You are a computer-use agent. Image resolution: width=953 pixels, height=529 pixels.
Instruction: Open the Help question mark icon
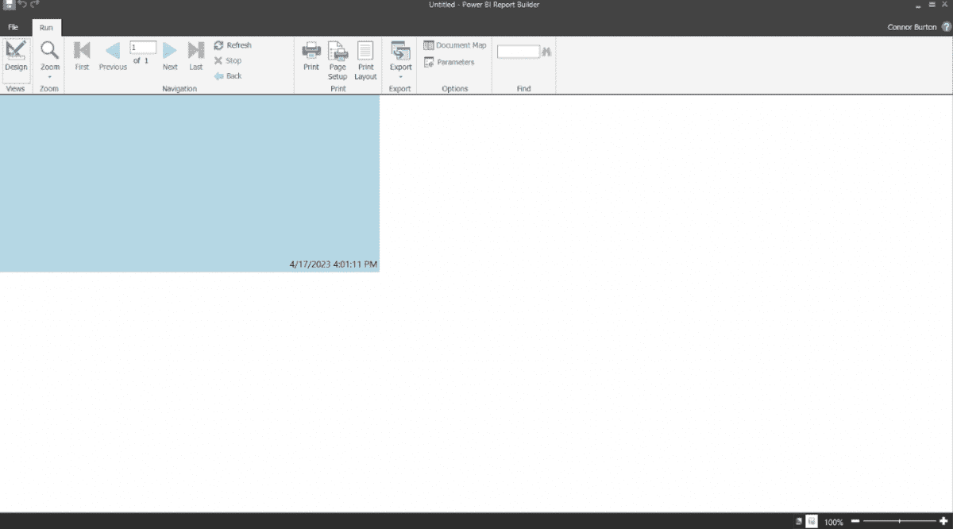946,27
